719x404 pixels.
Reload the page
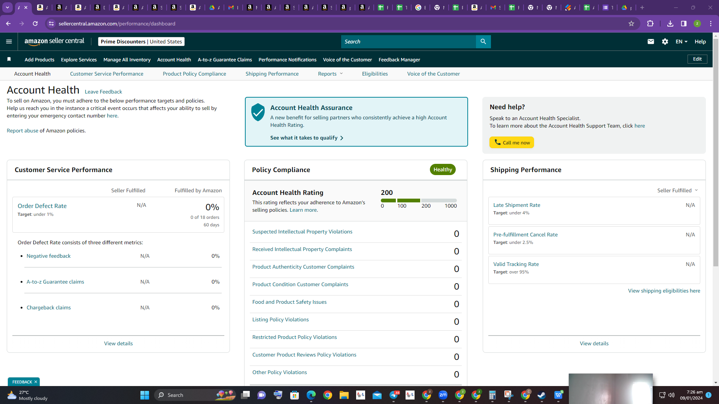coord(35,24)
